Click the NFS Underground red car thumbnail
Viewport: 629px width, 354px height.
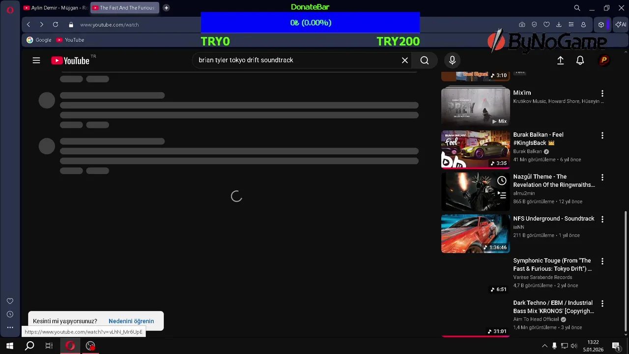point(476,234)
